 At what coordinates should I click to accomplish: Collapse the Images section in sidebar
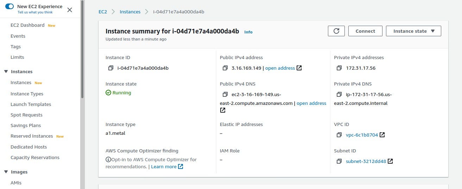tap(6, 172)
